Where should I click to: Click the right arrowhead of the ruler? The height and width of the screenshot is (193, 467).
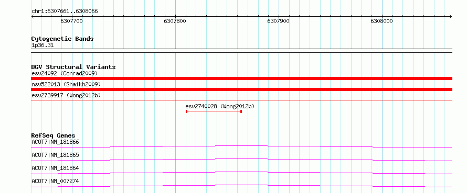coord(451,17)
